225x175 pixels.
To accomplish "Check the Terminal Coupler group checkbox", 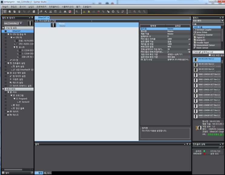I will pos(194,30).
